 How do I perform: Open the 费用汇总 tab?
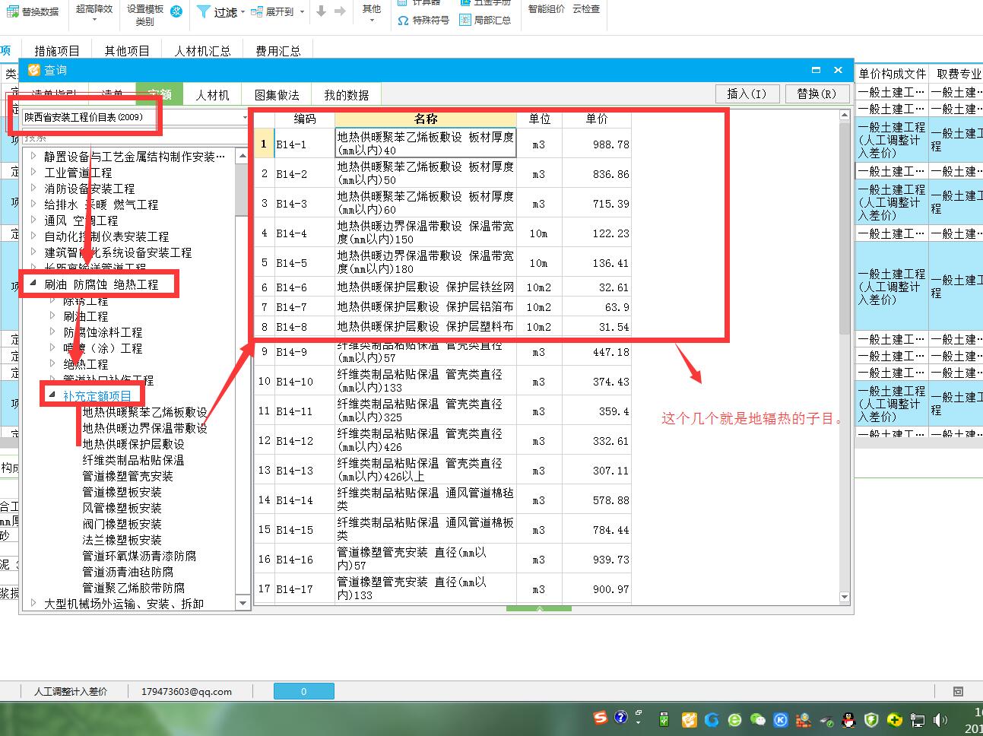278,51
